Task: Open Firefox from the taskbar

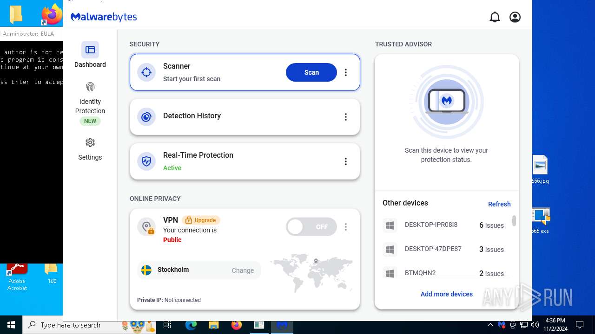Action: pos(237,325)
